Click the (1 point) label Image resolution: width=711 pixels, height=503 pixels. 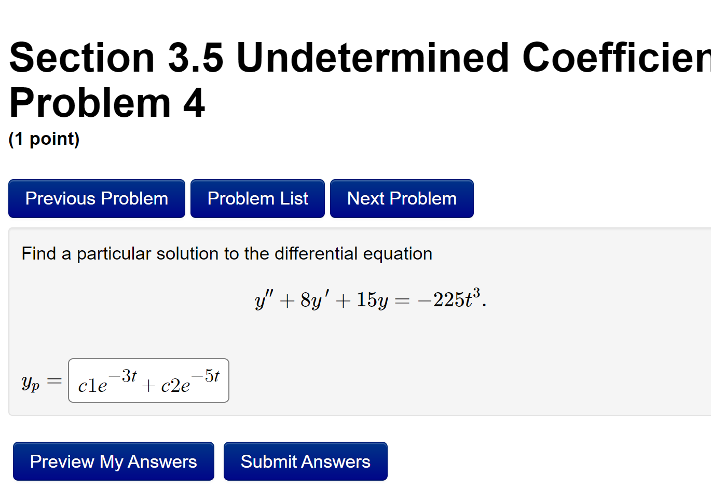point(44,139)
